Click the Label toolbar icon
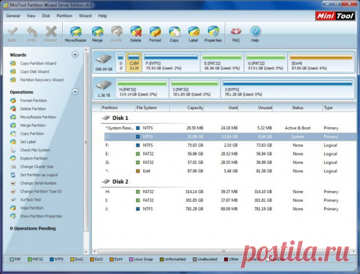This screenshot has height=274, width=360. click(x=193, y=34)
